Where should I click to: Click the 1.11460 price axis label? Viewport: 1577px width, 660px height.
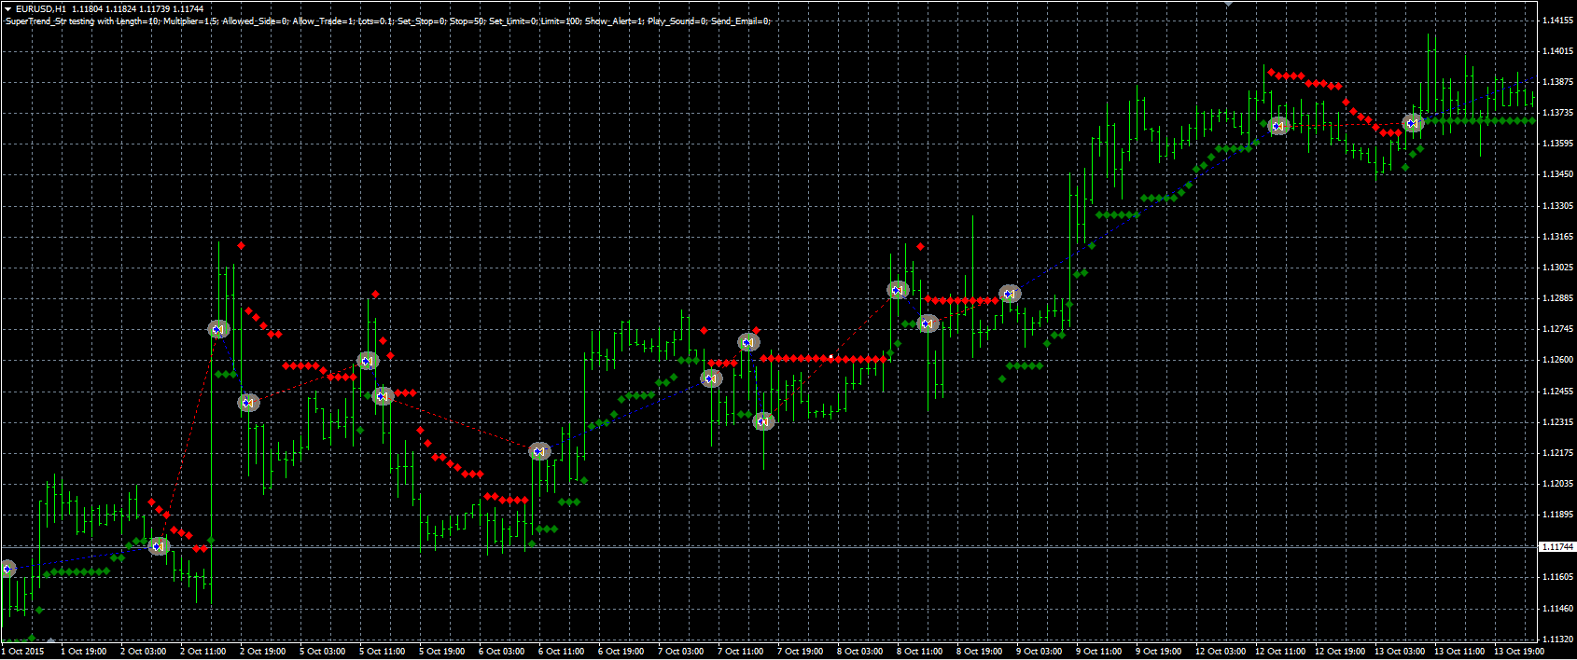tap(1556, 609)
